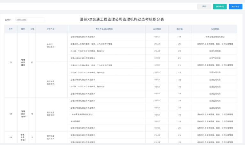Submit scores using 提交评分 button
The width and height of the screenshot is (245, 145).
point(235,6)
